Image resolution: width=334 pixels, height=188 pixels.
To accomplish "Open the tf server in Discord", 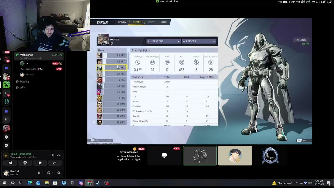I will (6, 120).
